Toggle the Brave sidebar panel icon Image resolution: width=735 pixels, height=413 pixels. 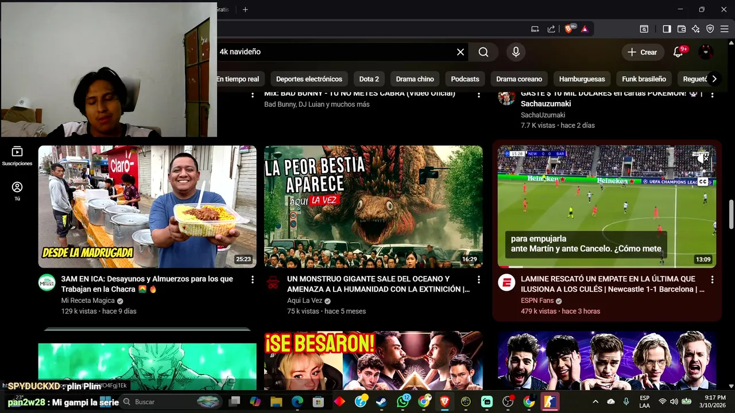pos(667,29)
